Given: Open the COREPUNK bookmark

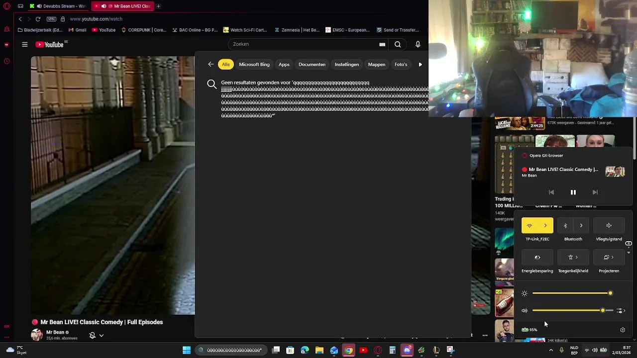Looking at the screenshot, I should tap(143, 30).
